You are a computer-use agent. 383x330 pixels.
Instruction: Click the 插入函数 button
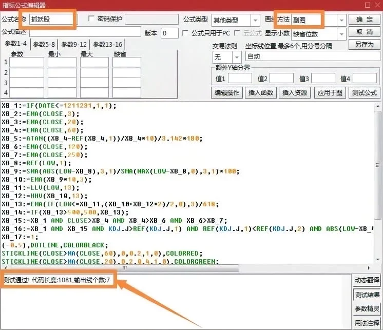pos(261,93)
